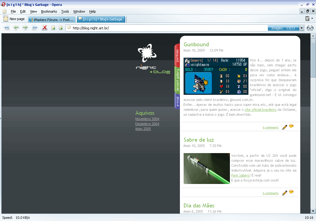The width and height of the screenshot is (316, 221).
Task: Click pencil icon under Sabre de luz post
Action: [285, 193]
